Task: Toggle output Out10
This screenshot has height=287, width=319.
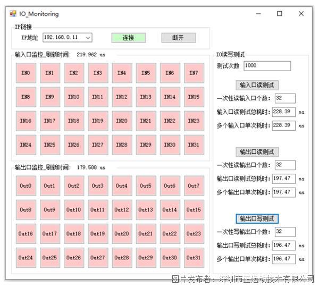Action: point(74,210)
